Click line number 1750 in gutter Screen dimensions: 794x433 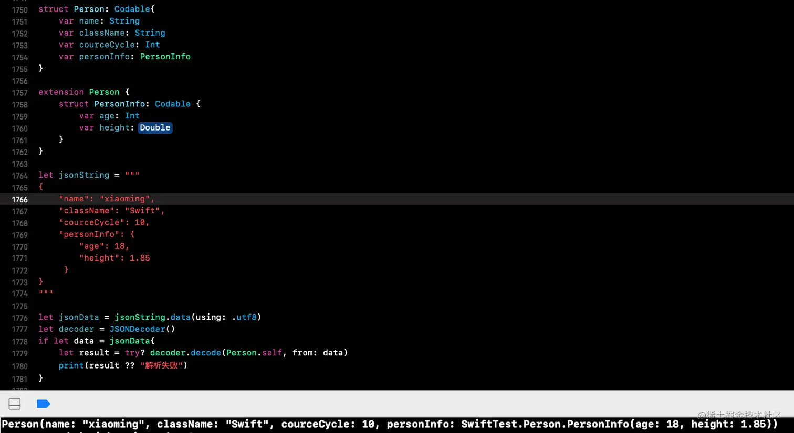coord(19,10)
